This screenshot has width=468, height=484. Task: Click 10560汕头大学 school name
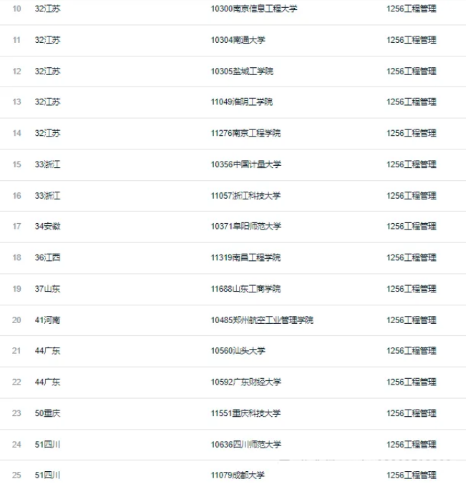pos(238,350)
